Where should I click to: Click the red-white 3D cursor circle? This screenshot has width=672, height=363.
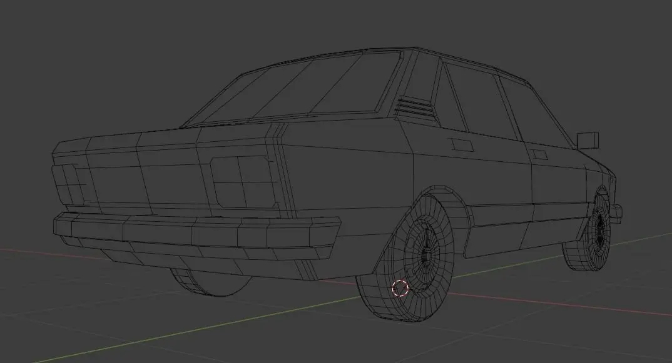pyautogui.click(x=400, y=288)
